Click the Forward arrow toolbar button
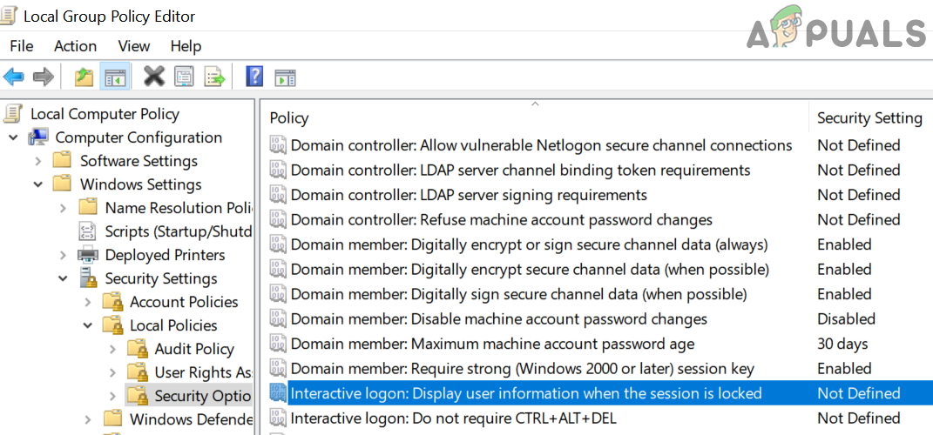Image resolution: width=933 pixels, height=435 pixels. (x=43, y=77)
